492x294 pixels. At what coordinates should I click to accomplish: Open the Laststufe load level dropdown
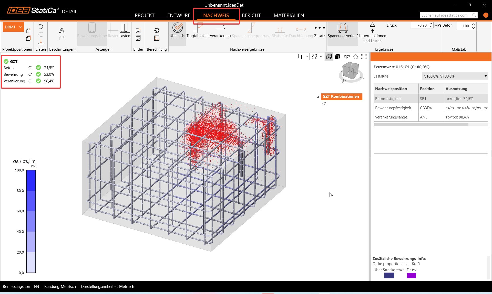pyautogui.click(x=455, y=76)
